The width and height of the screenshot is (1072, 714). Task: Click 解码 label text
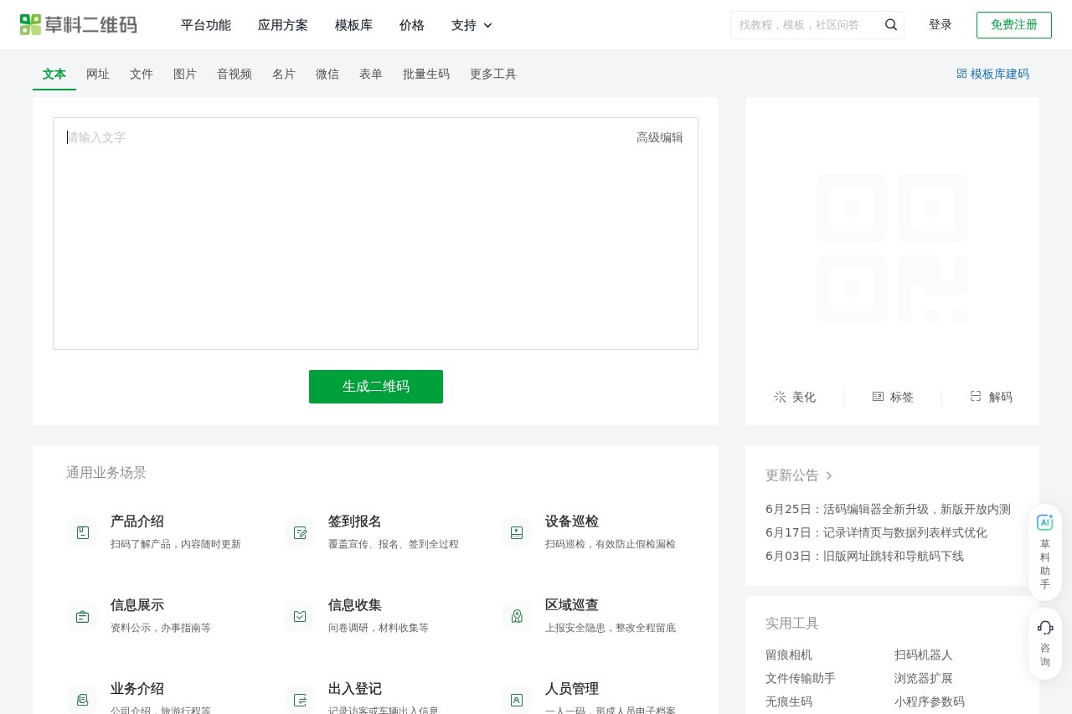point(1001,397)
